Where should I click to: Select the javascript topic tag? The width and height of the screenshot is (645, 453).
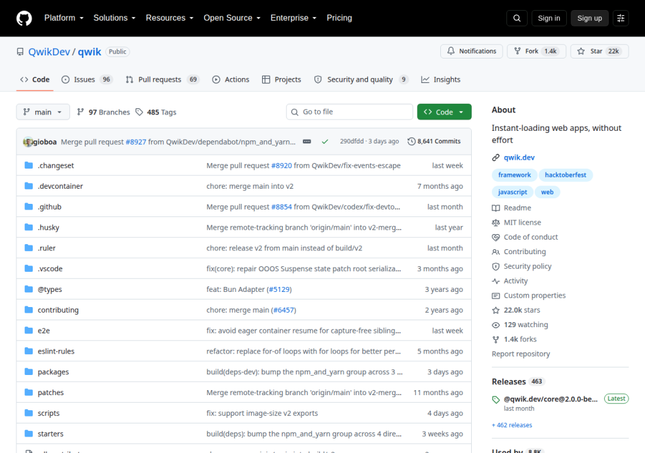[x=512, y=192]
